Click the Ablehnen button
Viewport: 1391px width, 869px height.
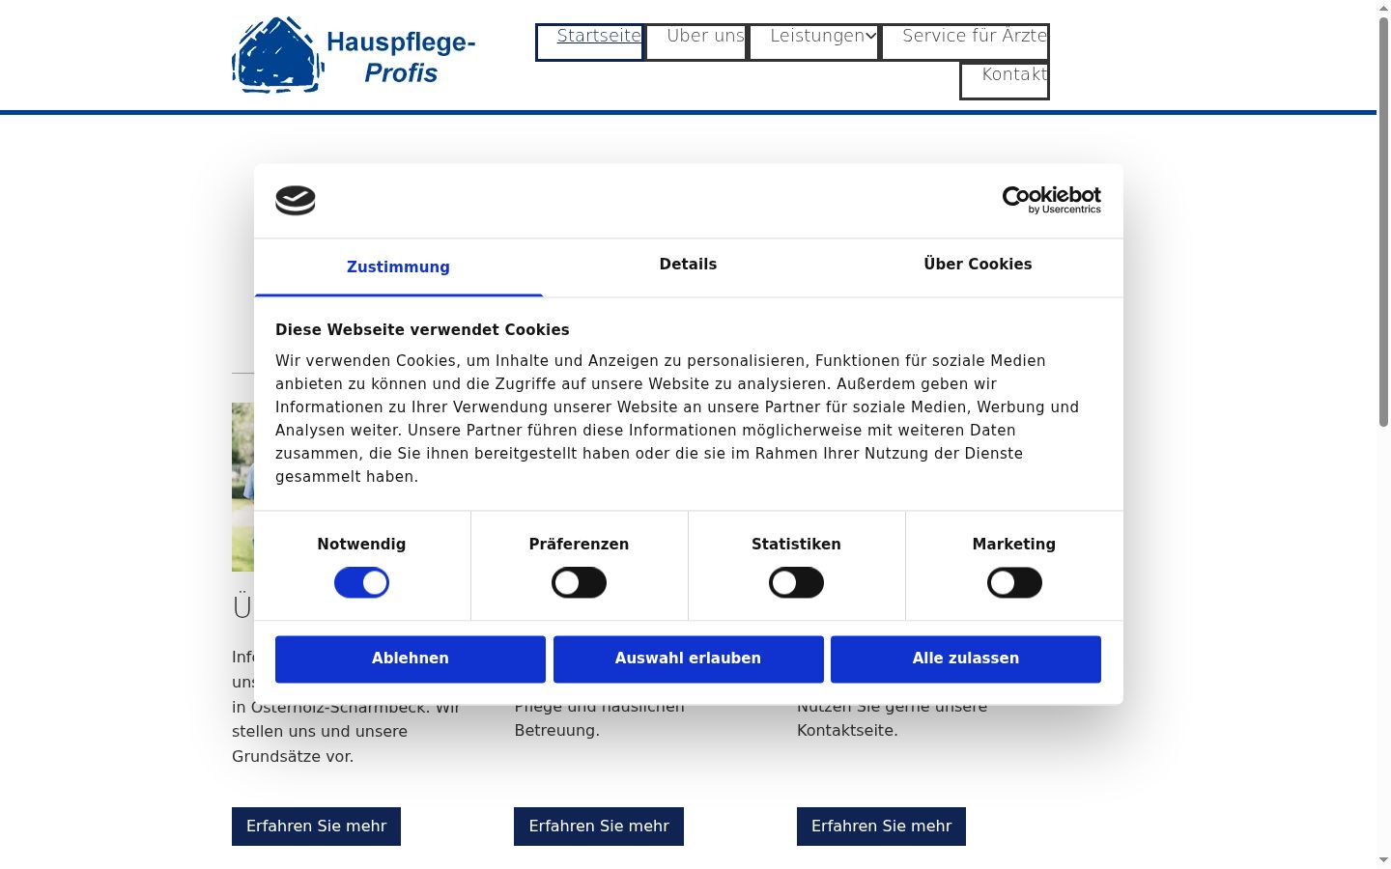coord(411,659)
